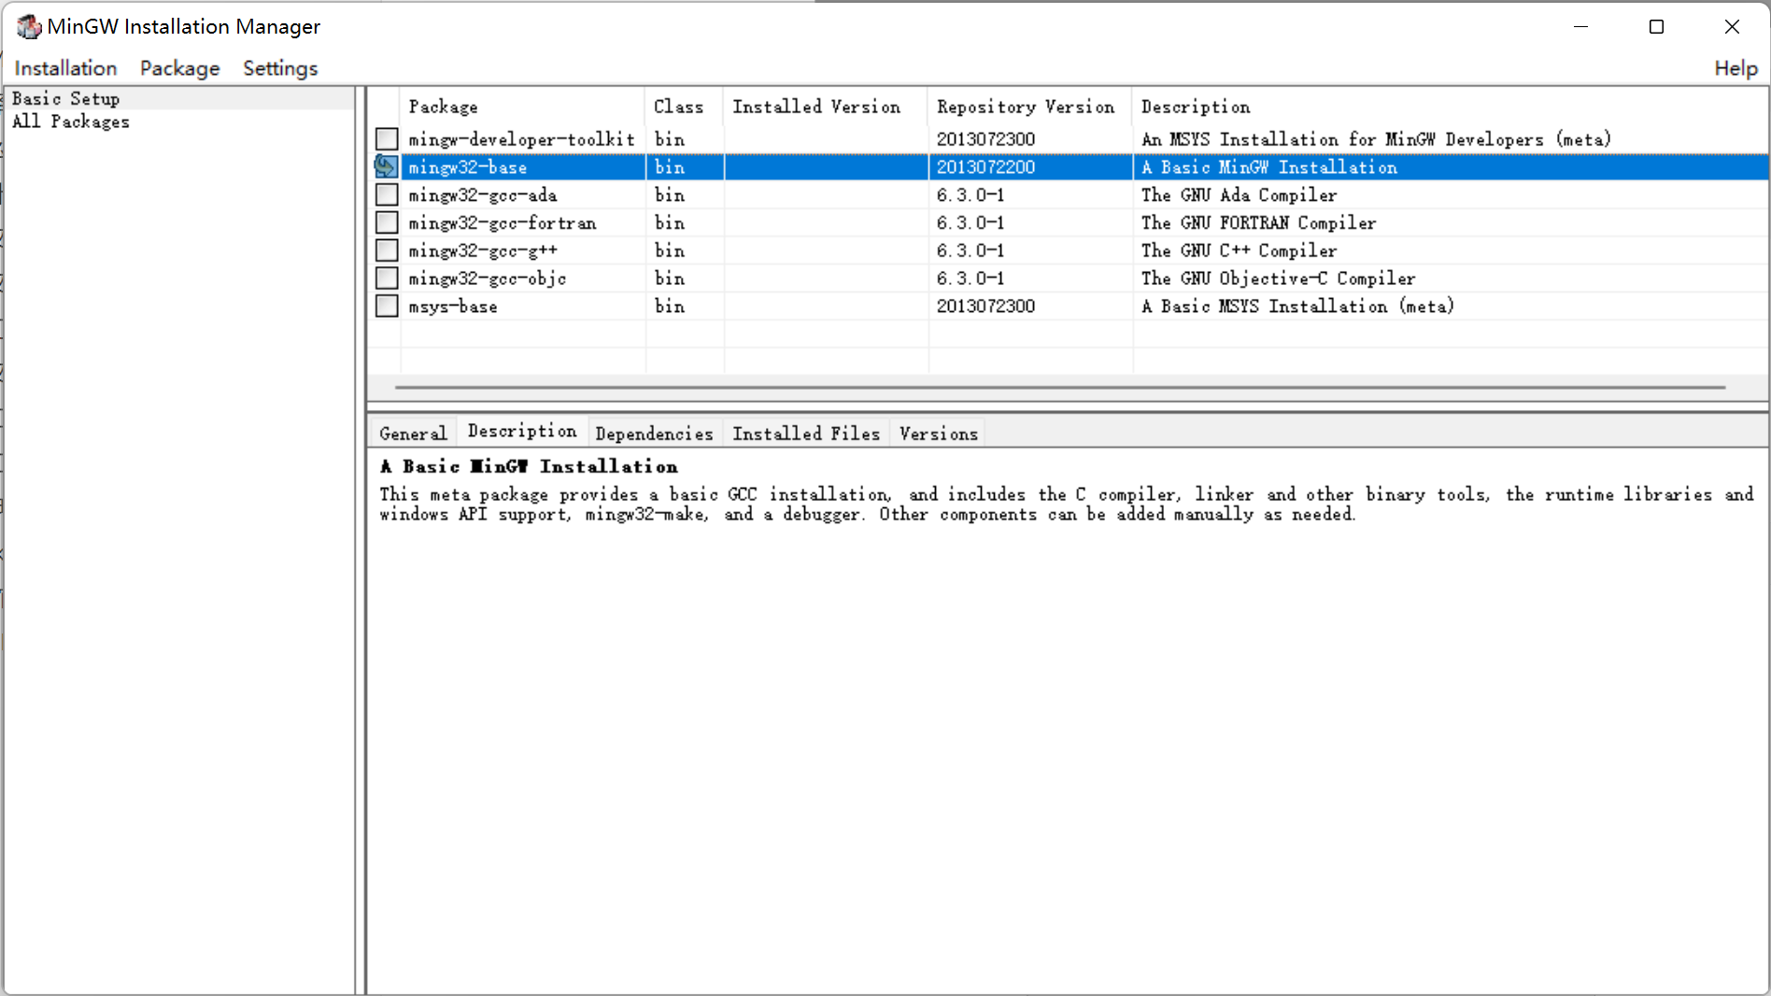Toggle the msys-base package checkbox

coord(386,306)
